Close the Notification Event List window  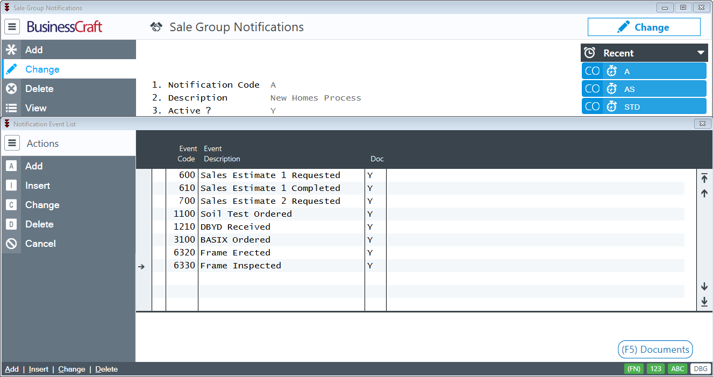tap(702, 124)
